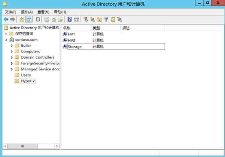Click the Refresh toolbar icon
The width and height of the screenshot is (225, 157).
coord(54,20)
